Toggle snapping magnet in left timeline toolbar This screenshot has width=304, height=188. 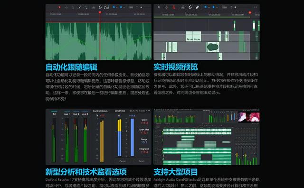click(100, 7)
